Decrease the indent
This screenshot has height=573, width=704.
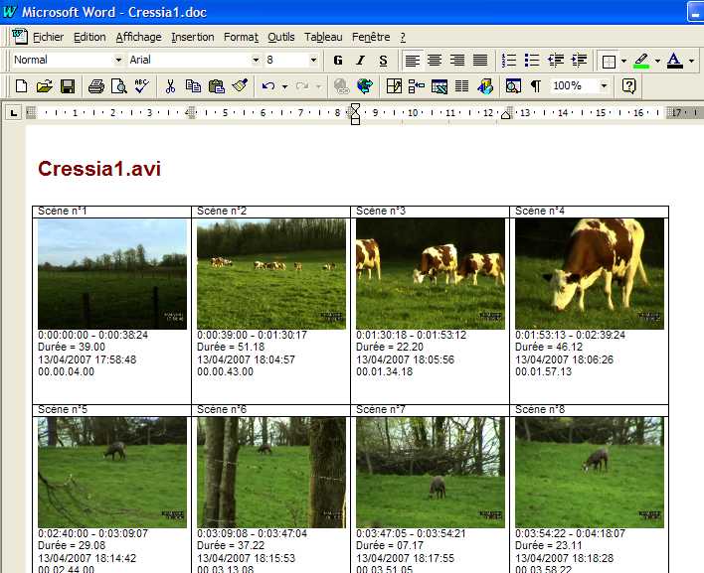556,60
